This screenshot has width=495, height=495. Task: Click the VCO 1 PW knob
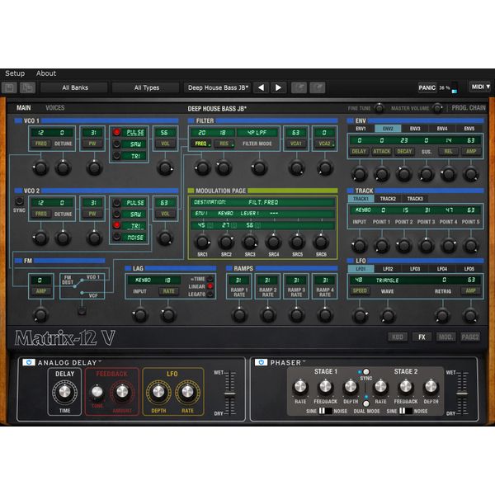(94, 167)
